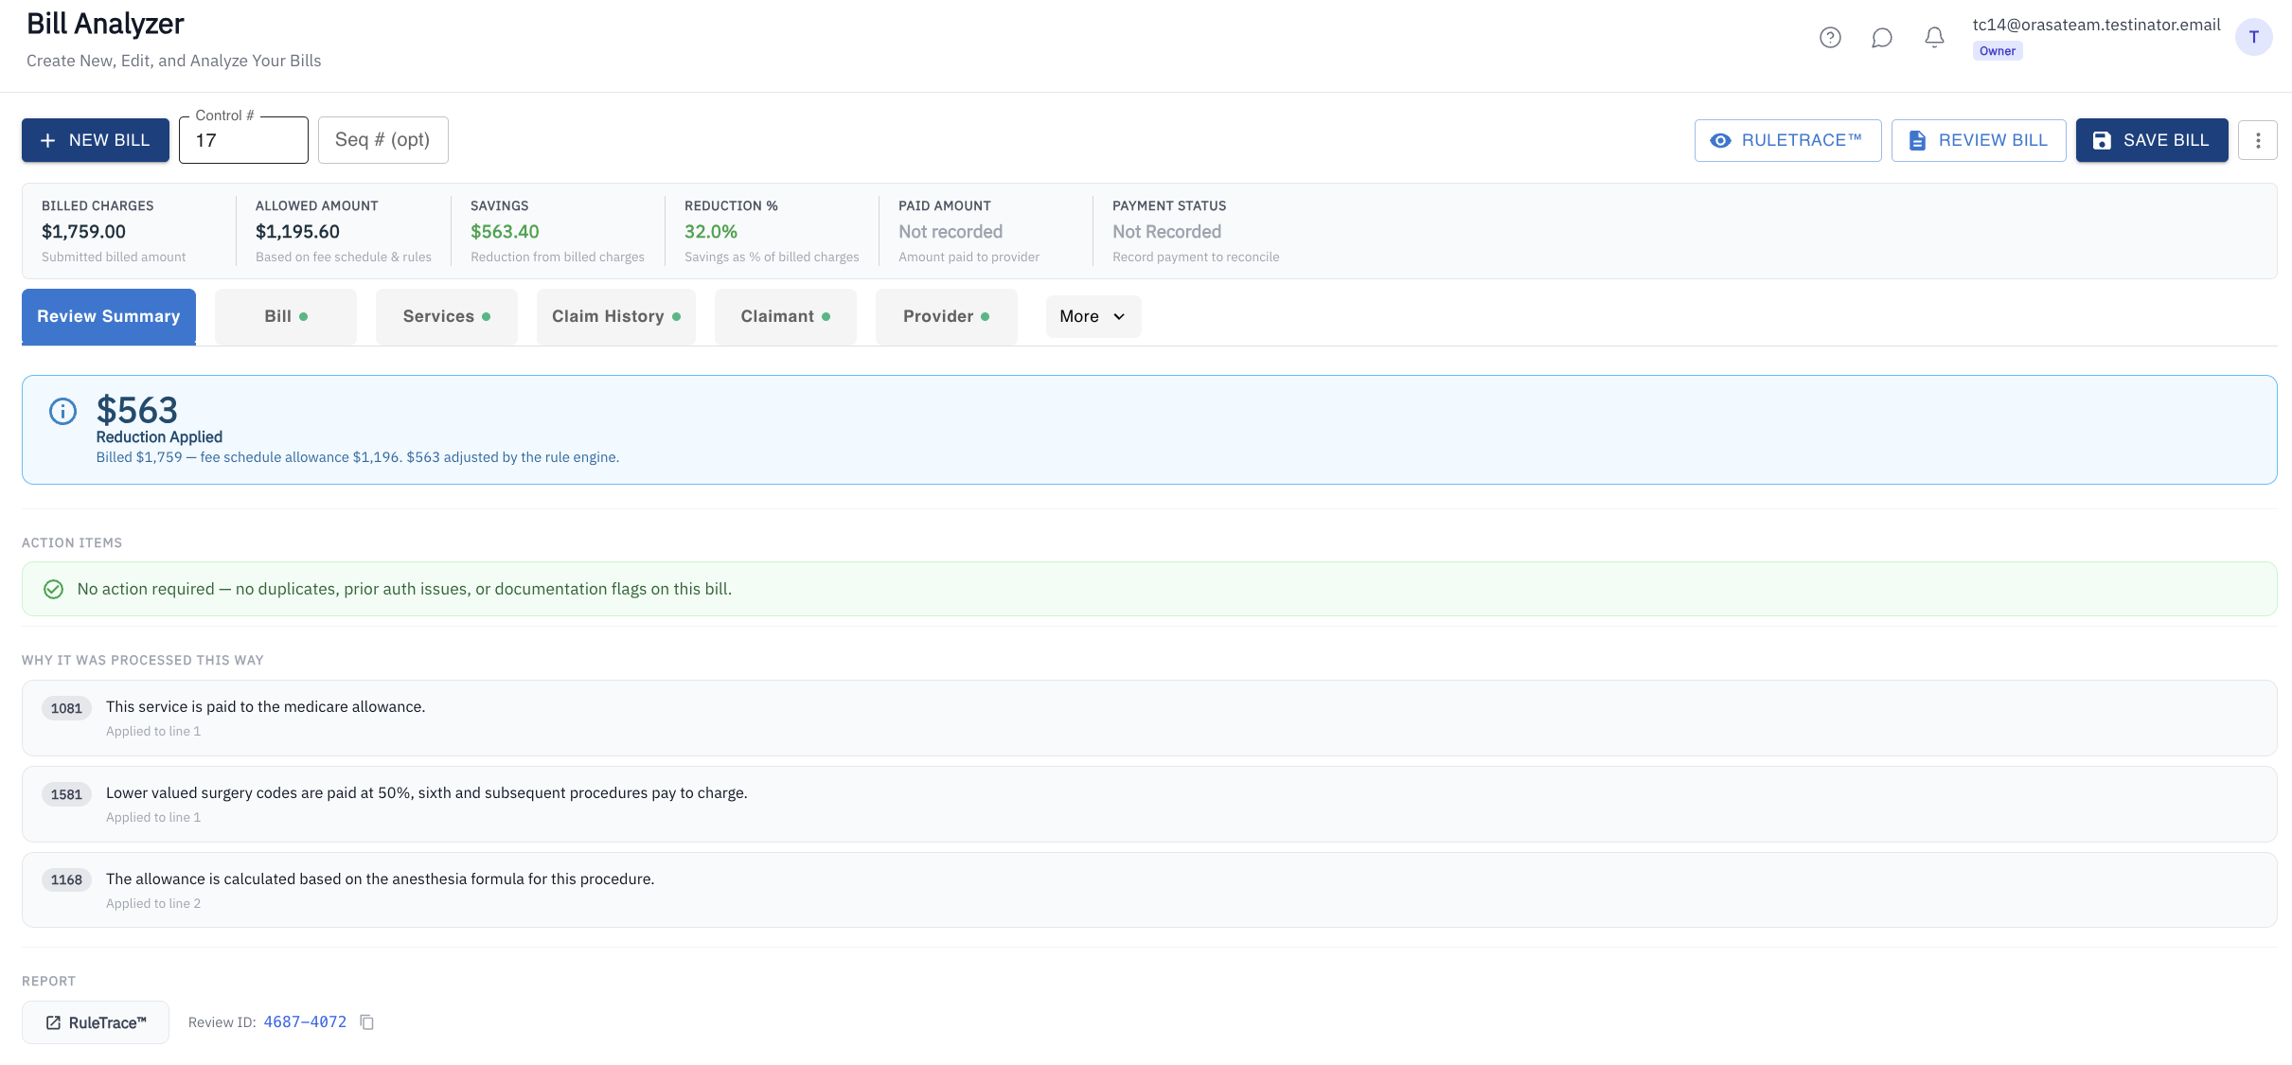The height and width of the screenshot is (1065, 2292).
Task: Click the green check icon in Action Items
Action: [54, 589]
